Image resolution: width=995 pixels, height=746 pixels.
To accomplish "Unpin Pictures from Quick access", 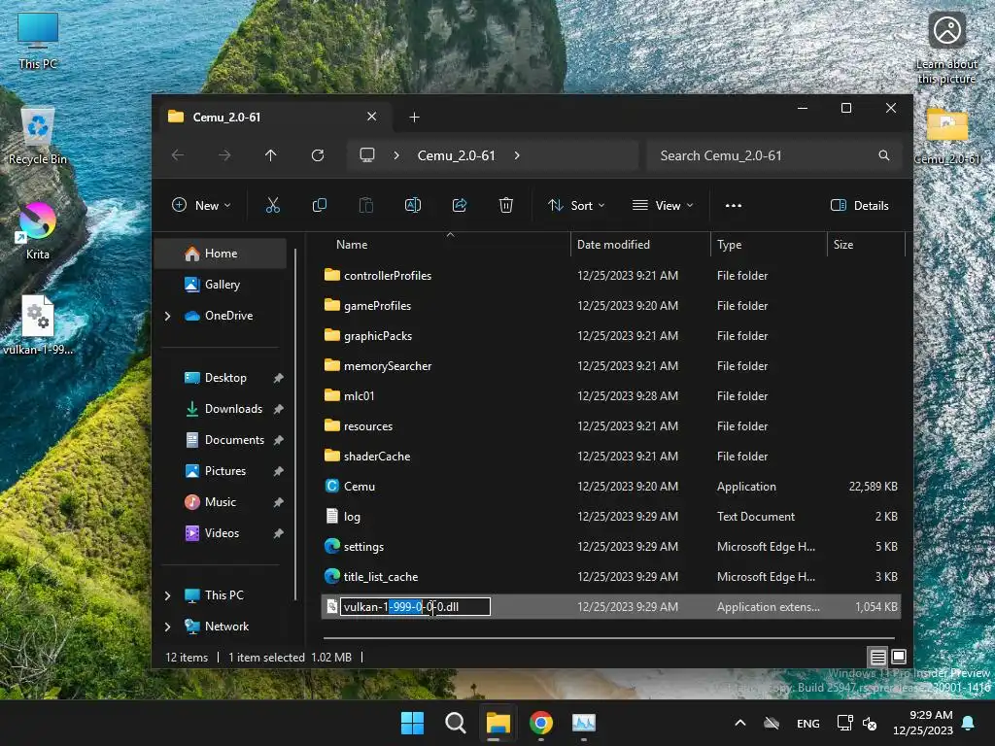I will click(x=278, y=471).
